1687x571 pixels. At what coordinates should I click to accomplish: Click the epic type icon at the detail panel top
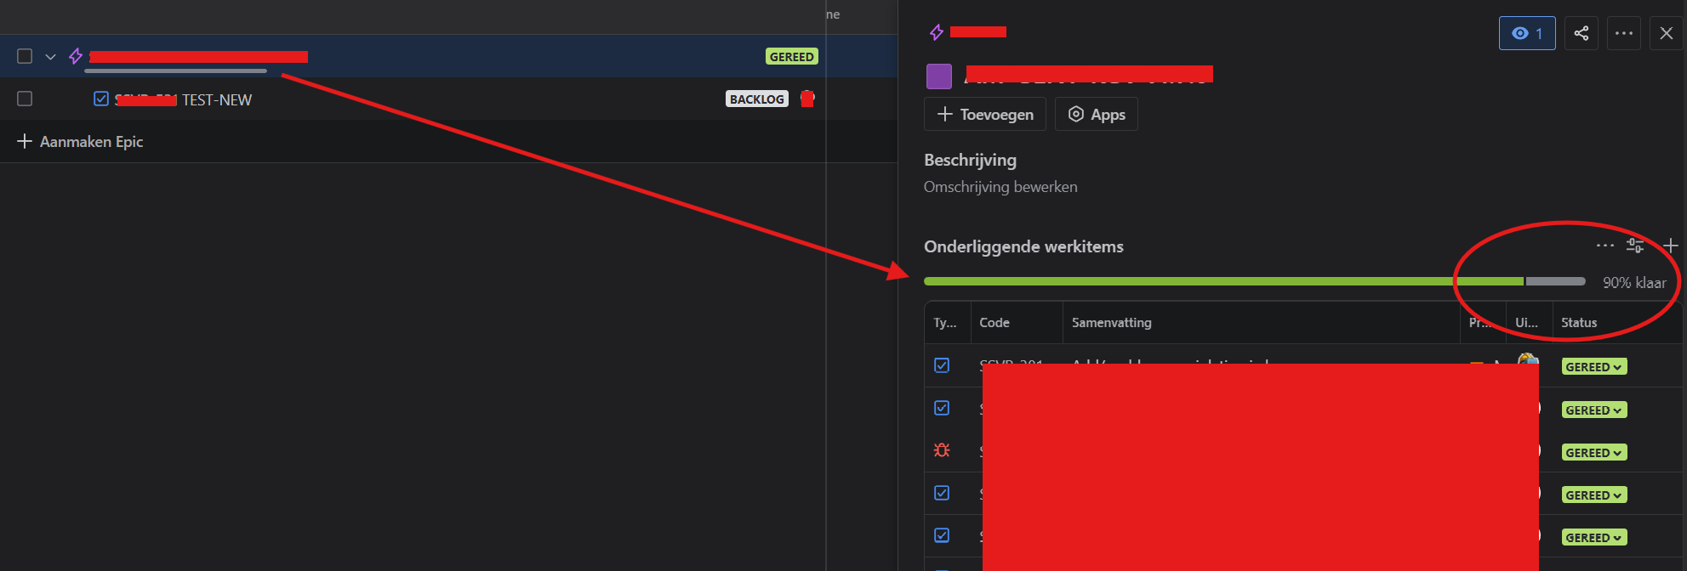936,32
